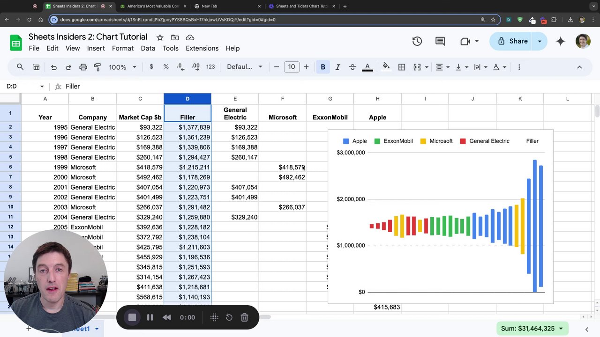The image size is (600, 337).
Task: Click the borders icon
Action: [x=402, y=67]
